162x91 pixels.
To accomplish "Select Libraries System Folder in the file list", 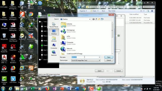I will click(68, 25).
